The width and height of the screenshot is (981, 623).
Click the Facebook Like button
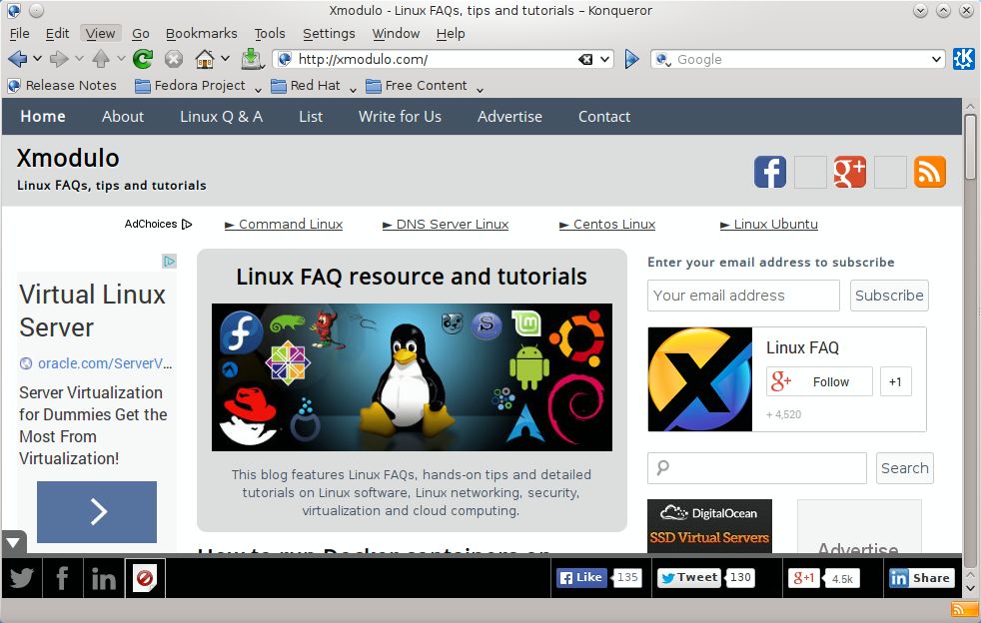click(x=581, y=578)
